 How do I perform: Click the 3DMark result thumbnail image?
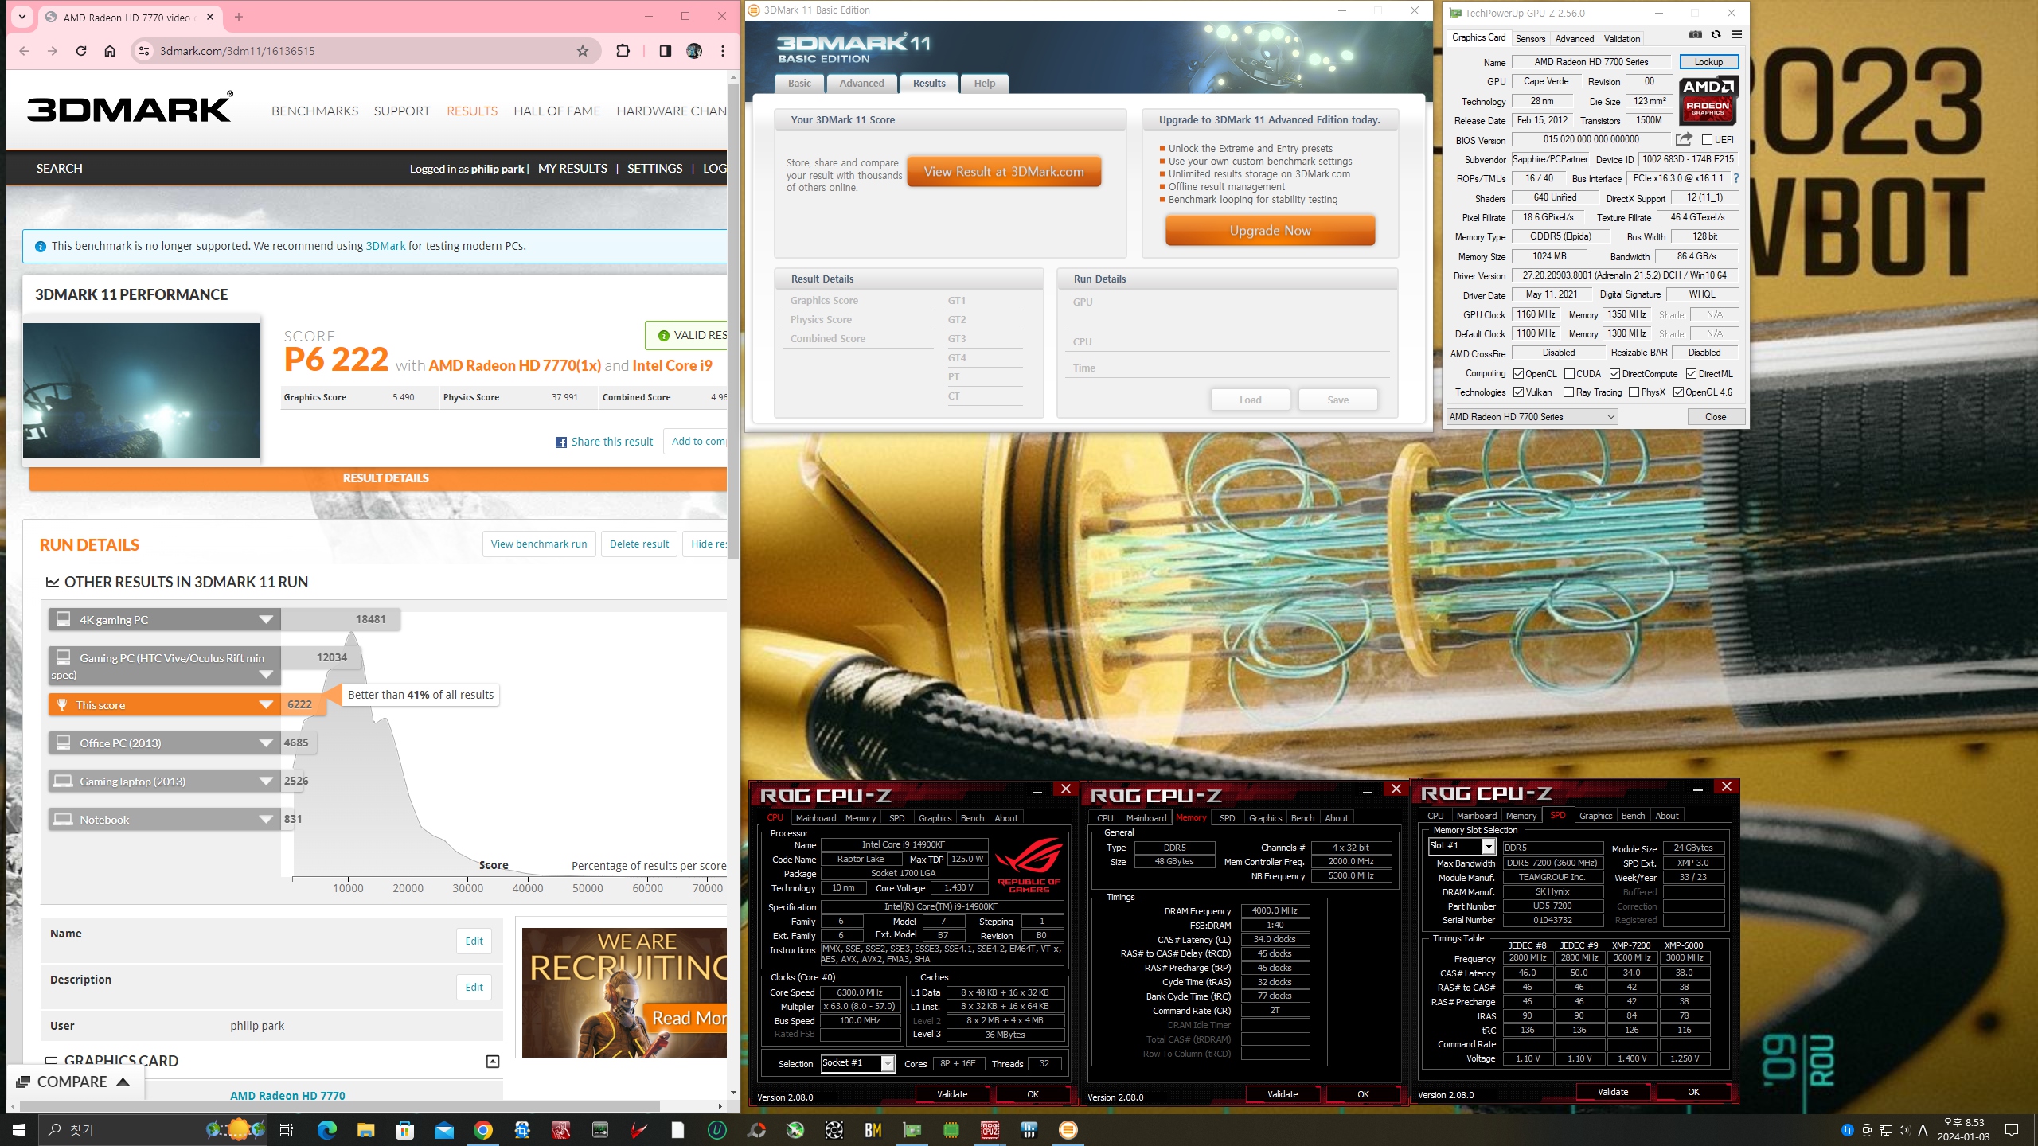coord(142,391)
